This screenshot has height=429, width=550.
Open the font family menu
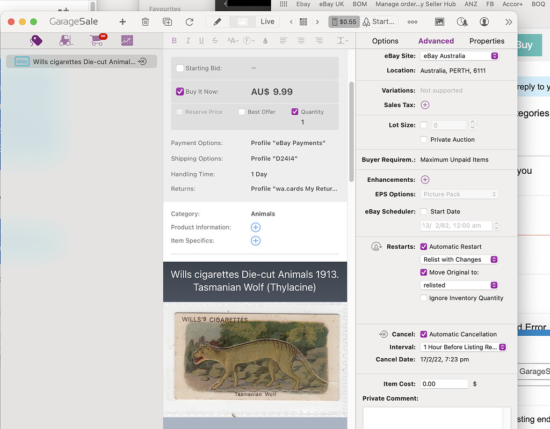pyautogui.click(x=249, y=41)
